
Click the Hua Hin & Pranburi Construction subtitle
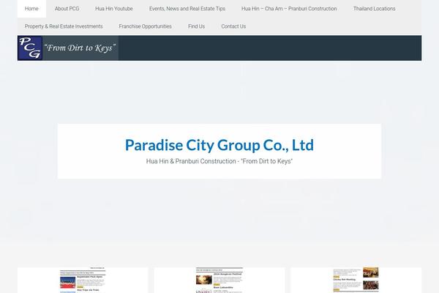[x=219, y=161]
